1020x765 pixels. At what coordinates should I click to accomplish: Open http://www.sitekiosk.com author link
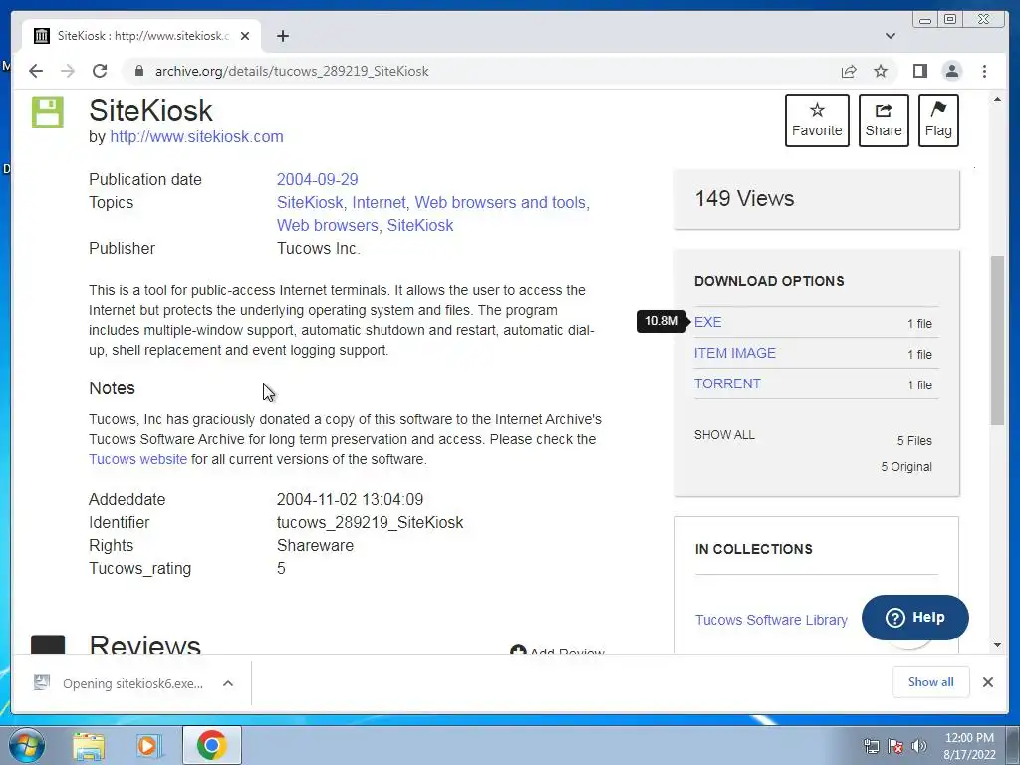click(x=196, y=137)
